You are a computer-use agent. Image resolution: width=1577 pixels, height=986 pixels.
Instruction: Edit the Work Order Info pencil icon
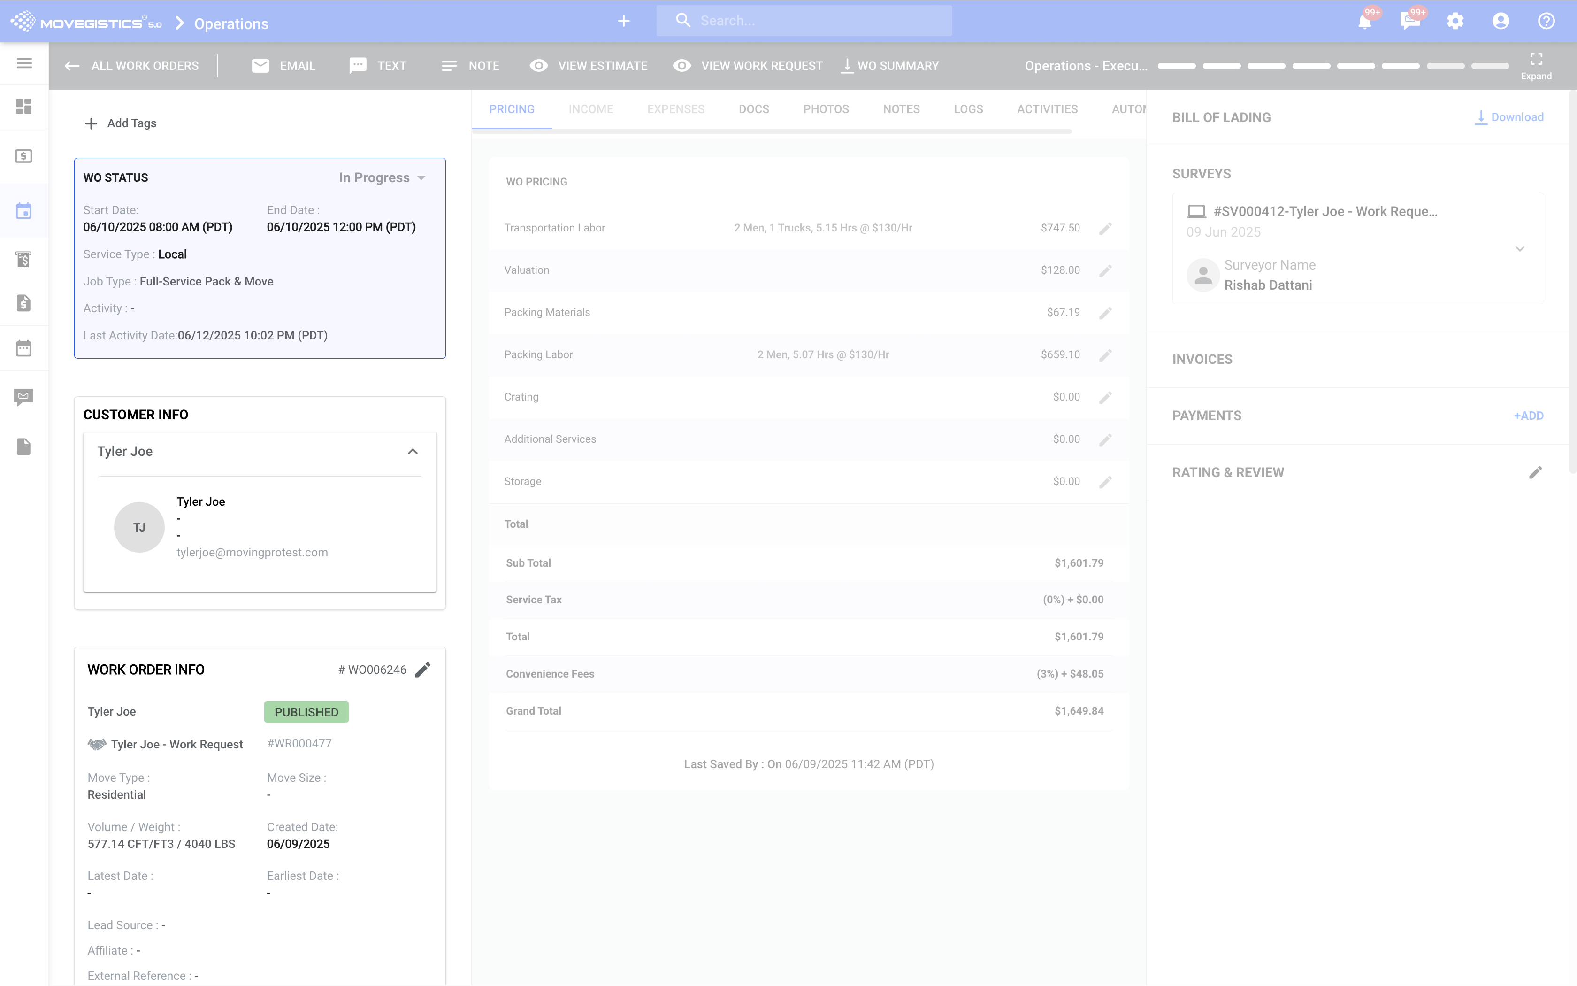(423, 670)
